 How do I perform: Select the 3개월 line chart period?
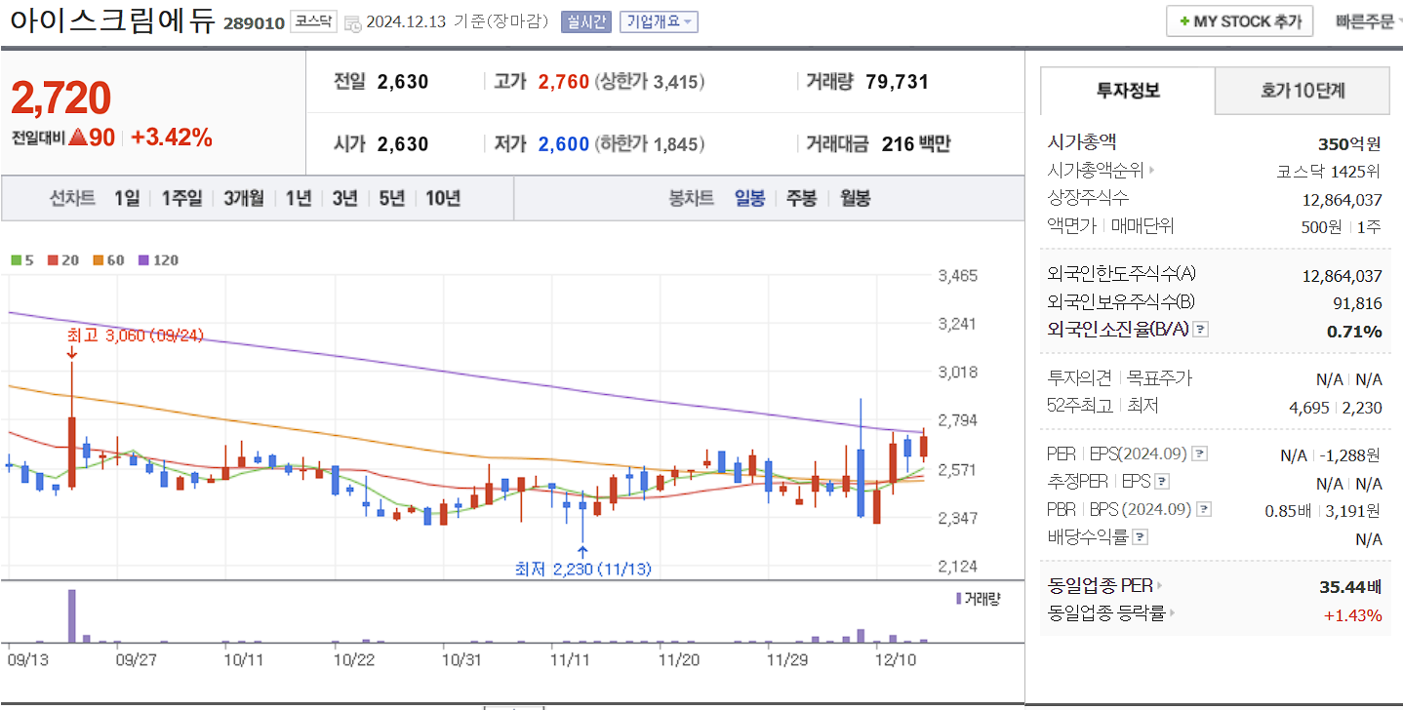[244, 199]
